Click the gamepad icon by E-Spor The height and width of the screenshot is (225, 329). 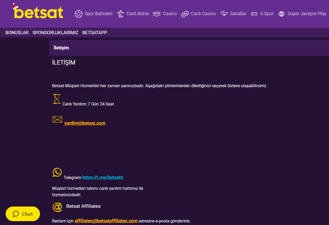click(x=254, y=14)
